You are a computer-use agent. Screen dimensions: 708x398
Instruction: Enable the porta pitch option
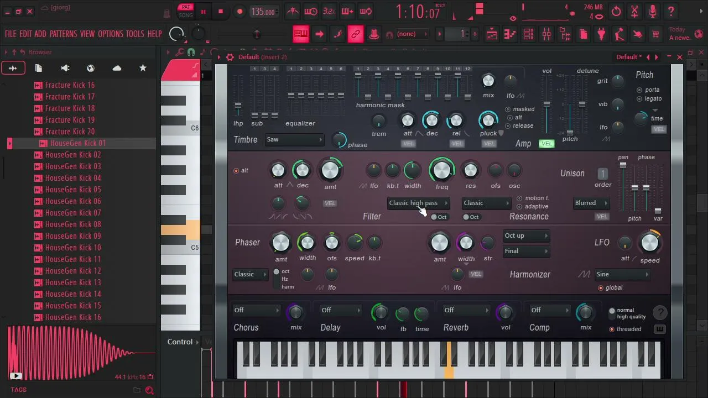(x=648, y=90)
